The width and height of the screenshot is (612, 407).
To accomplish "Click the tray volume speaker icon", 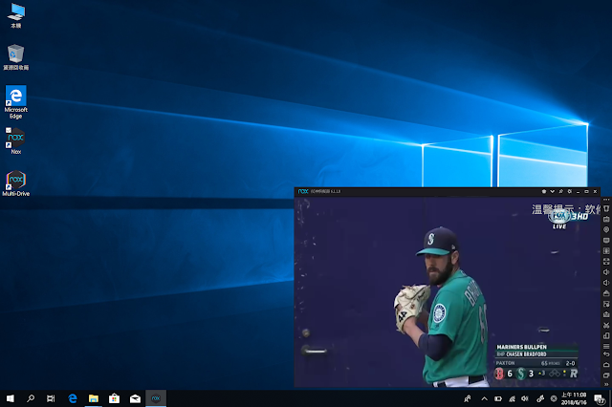I will [x=525, y=398].
